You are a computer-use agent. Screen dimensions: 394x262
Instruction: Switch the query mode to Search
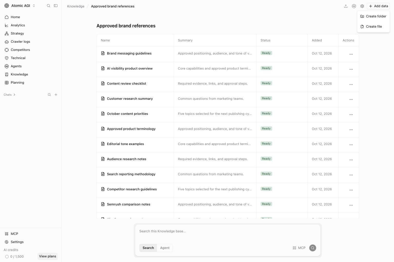coord(148,248)
